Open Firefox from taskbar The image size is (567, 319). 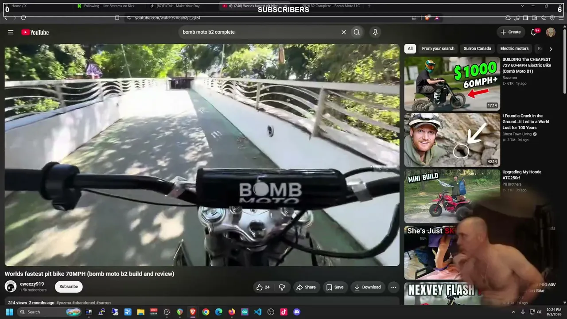click(232, 312)
